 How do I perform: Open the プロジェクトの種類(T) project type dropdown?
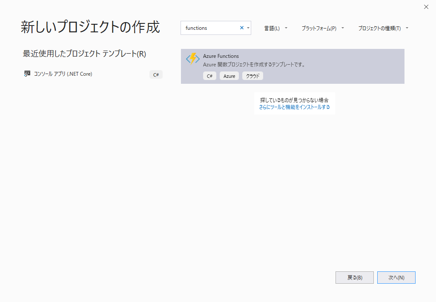(x=383, y=28)
